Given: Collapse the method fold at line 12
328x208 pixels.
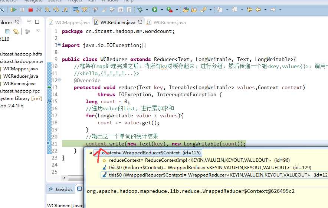Looking at the screenshot, I should (x=59, y=80).
